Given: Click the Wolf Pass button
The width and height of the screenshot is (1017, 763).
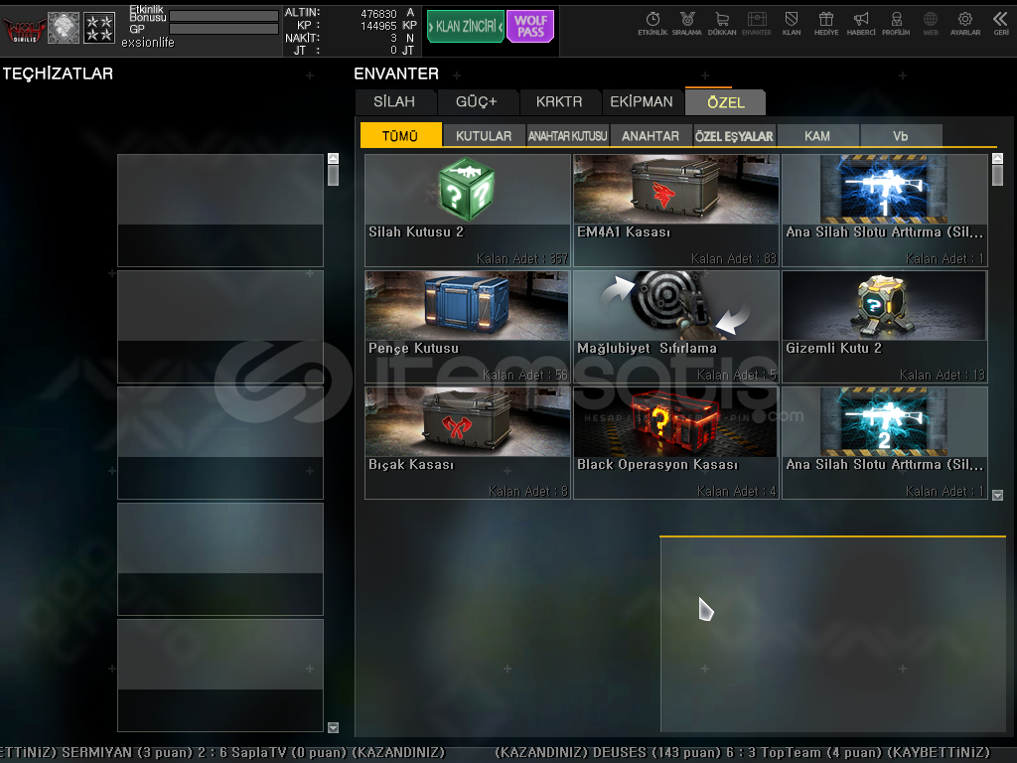Looking at the screenshot, I should 530,27.
